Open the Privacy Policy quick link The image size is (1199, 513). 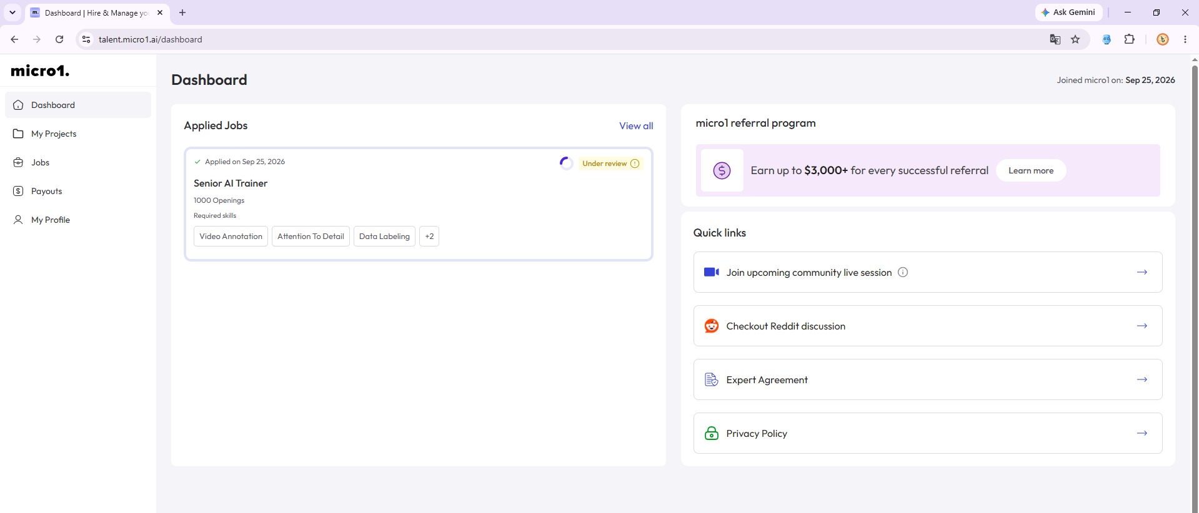tap(928, 433)
